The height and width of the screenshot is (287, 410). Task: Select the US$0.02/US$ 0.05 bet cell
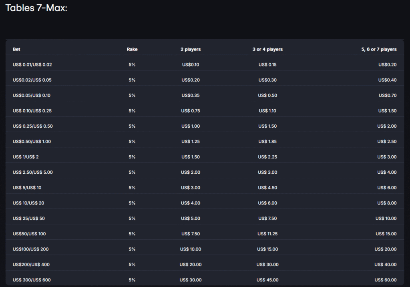click(x=32, y=80)
